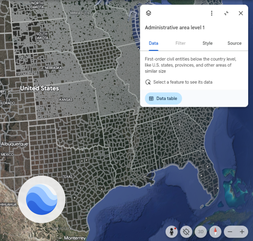
Task: Toggle the 3D view button
Action: click(201, 232)
